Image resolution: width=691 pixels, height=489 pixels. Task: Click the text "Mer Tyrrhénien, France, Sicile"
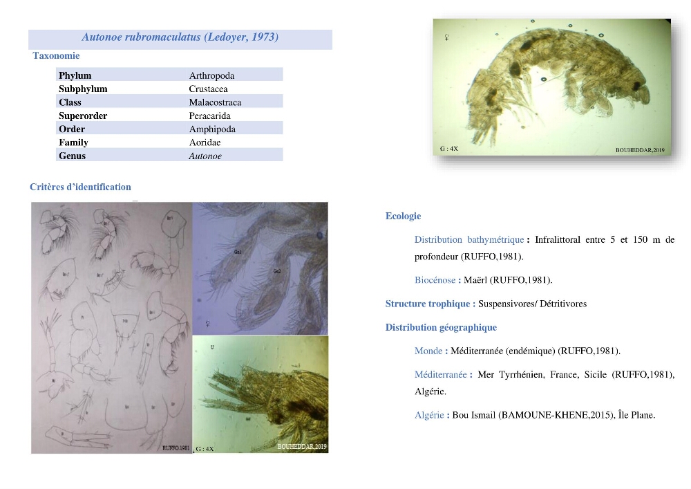[x=542, y=374]
